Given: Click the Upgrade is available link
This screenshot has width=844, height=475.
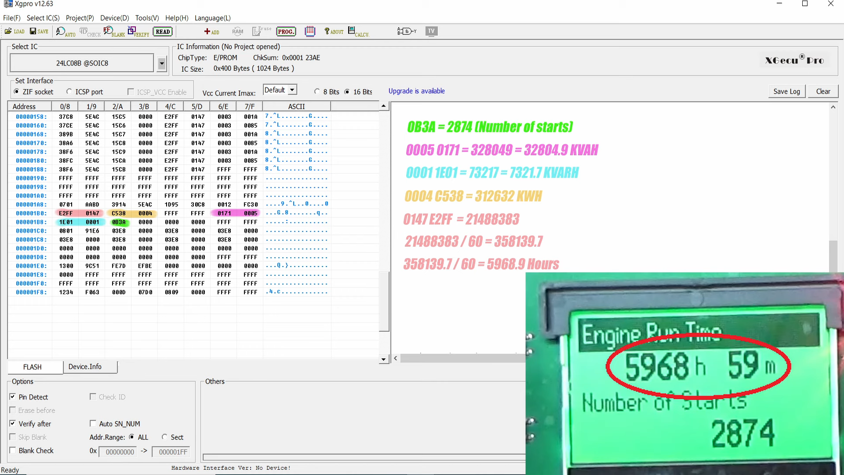Looking at the screenshot, I should tap(416, 91).
